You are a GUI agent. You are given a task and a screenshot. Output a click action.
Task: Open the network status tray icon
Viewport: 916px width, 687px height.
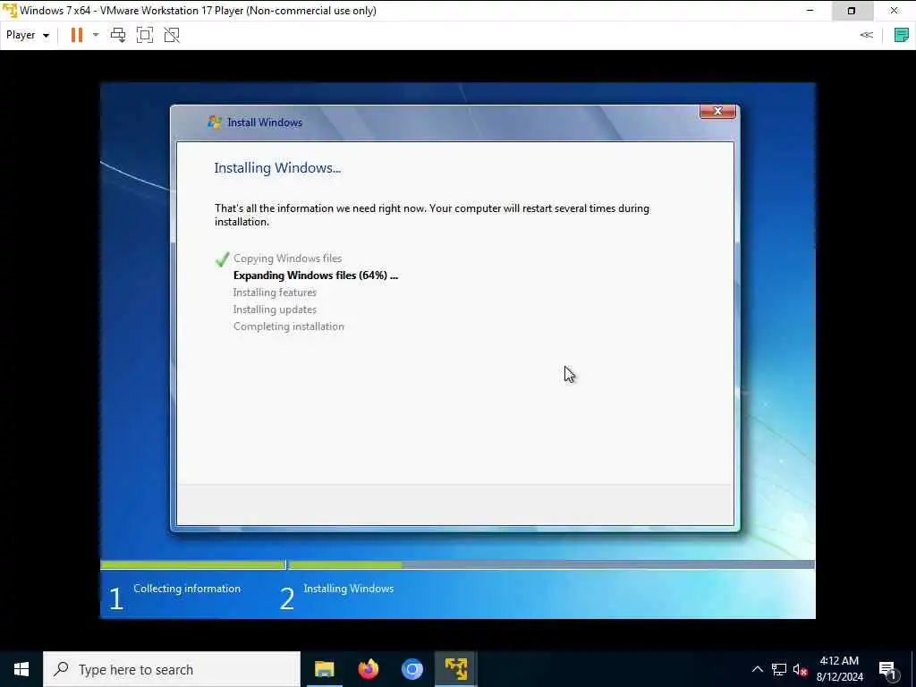pyautogui.click(x=779, y=669)
